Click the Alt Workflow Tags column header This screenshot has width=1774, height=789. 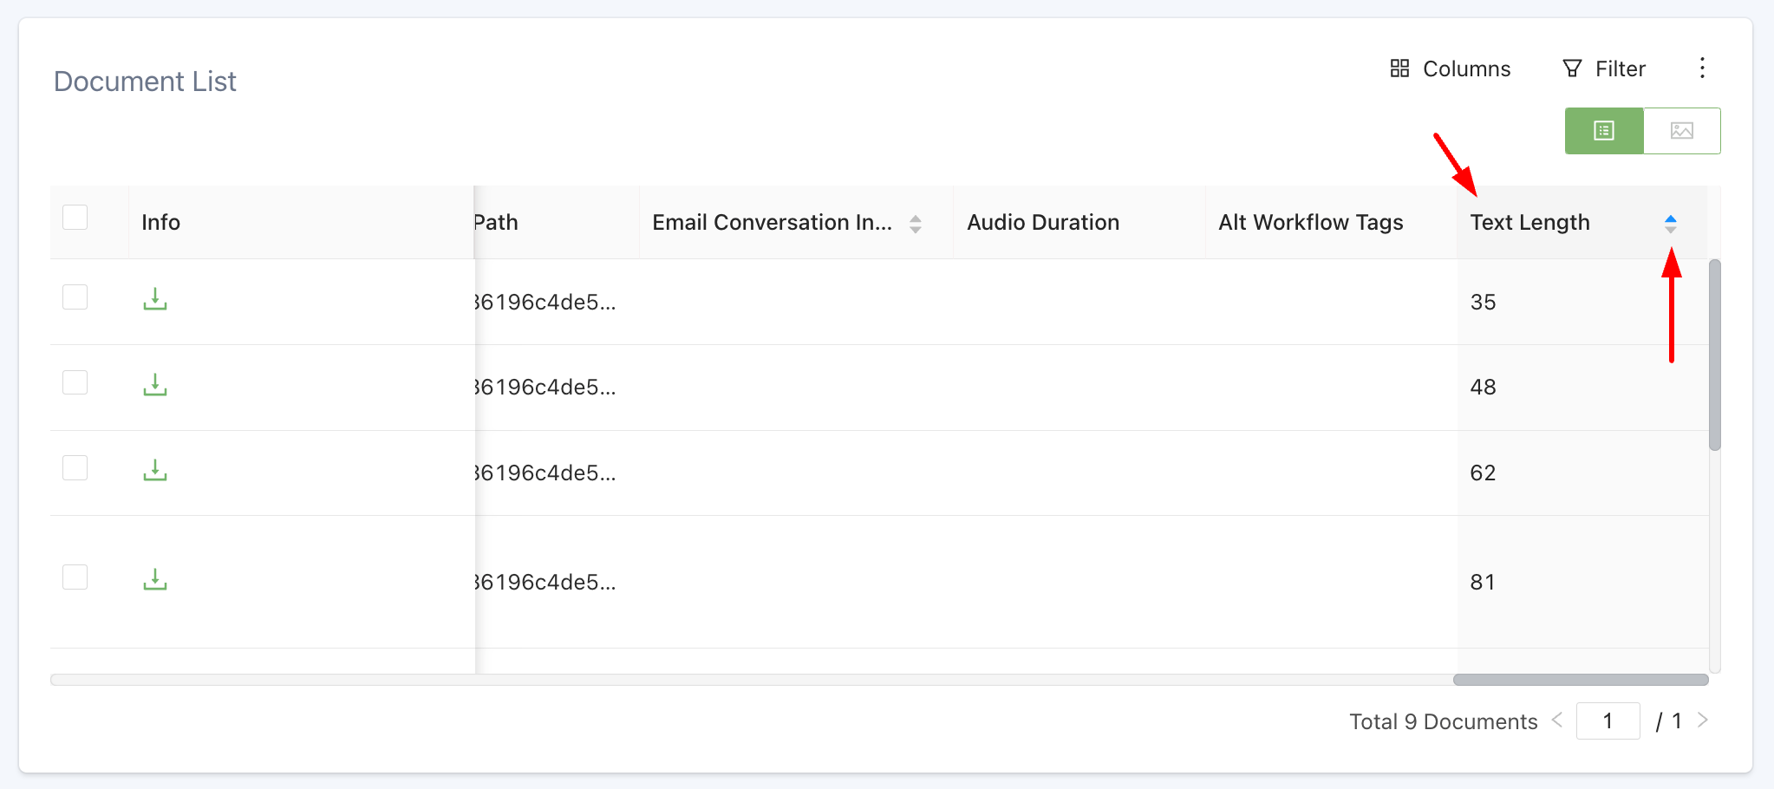(x=1310, y=223)
